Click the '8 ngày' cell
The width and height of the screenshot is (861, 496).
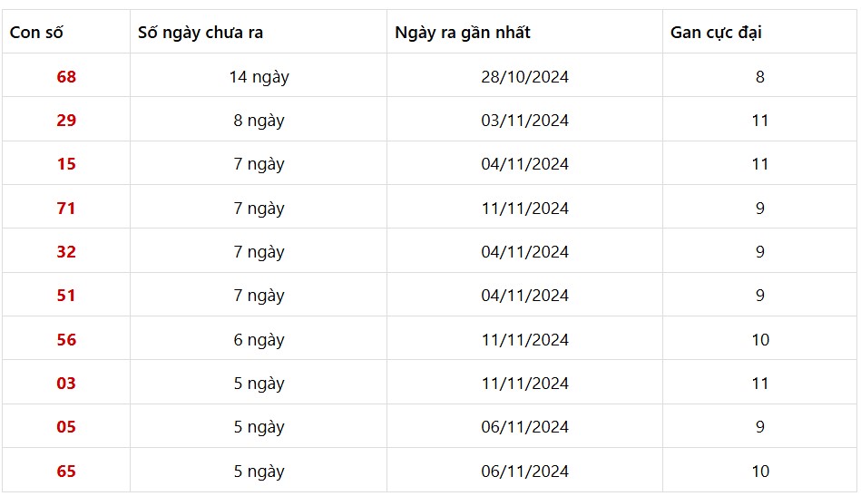pyautogui.click(x=259, y=121)
